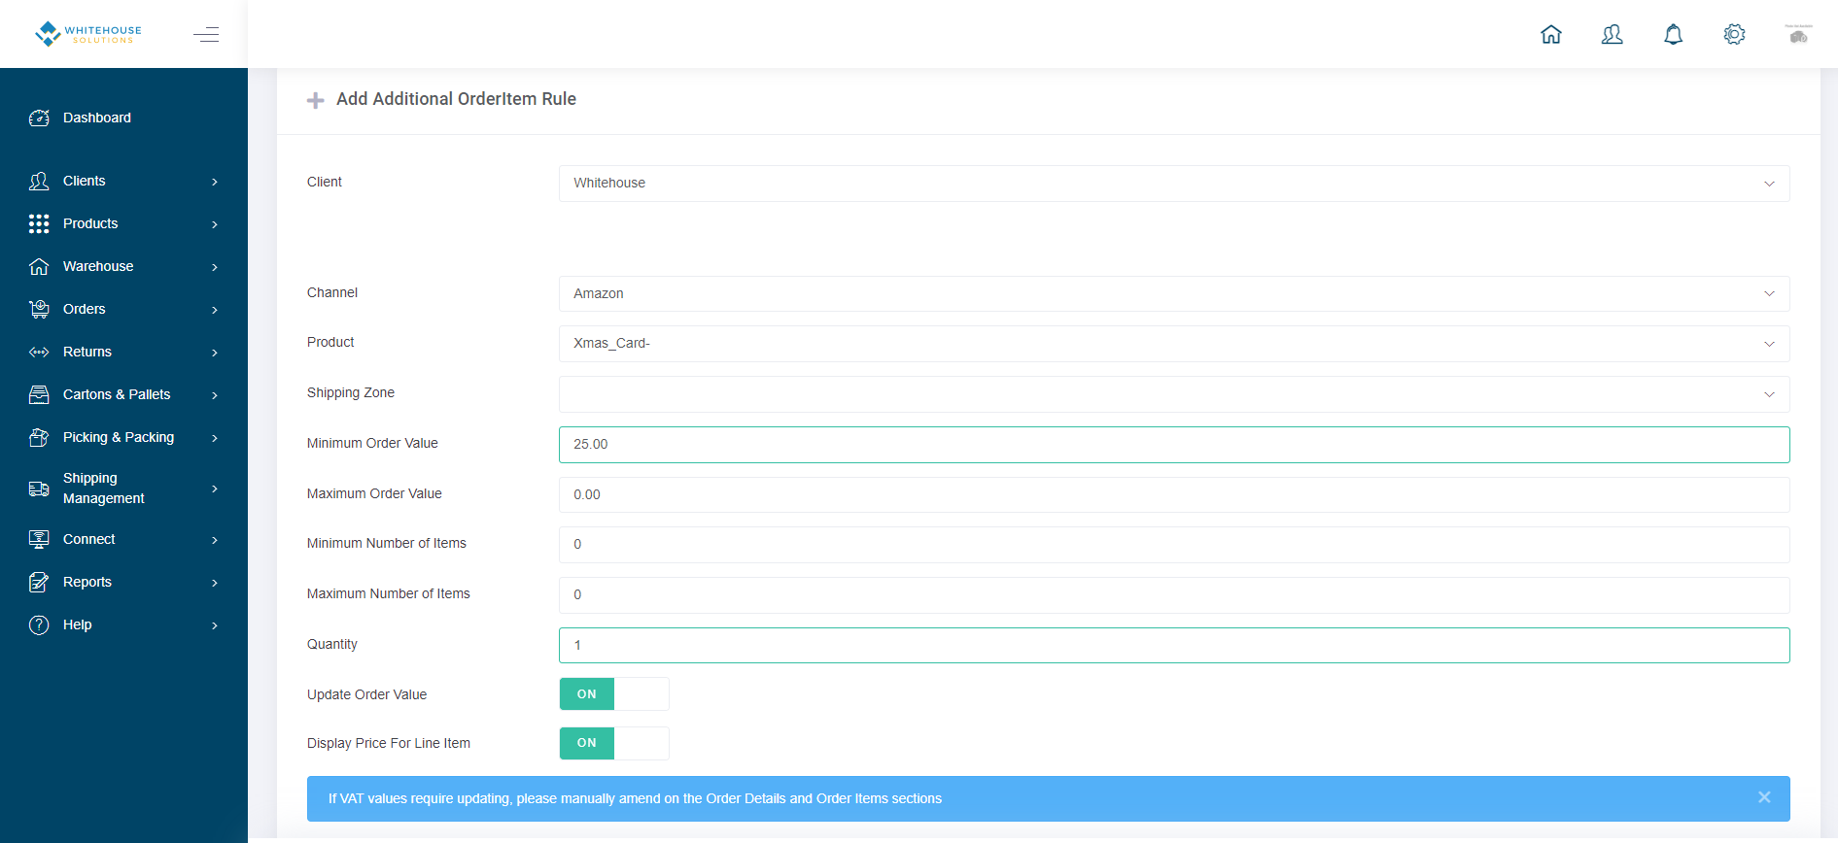Click the Add Additional OrderItem Rule heading

click(456, 99)
